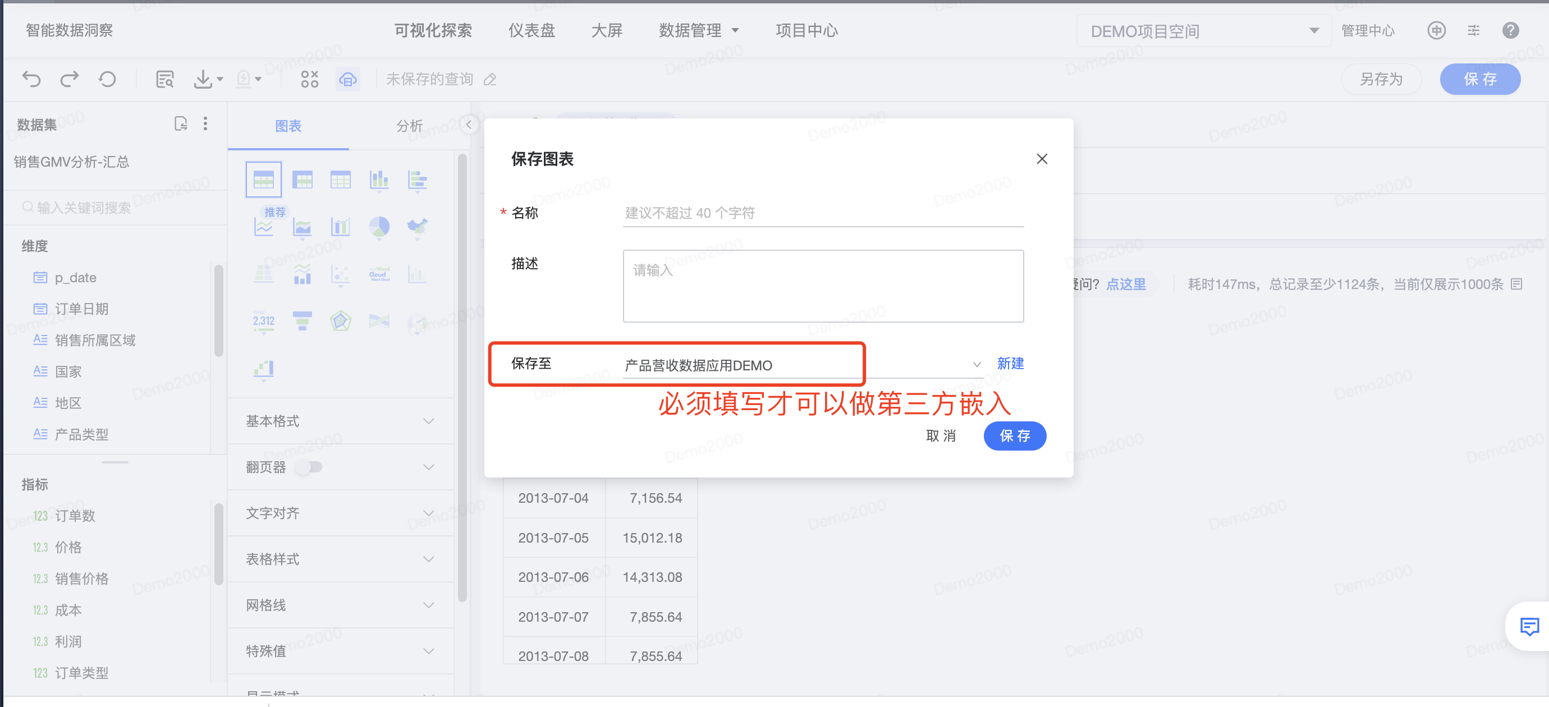Click the four-shapes component icon in toolbar
Image resolution: width=1549 pixels, height=707 pixels.
(x=310, y=79)
